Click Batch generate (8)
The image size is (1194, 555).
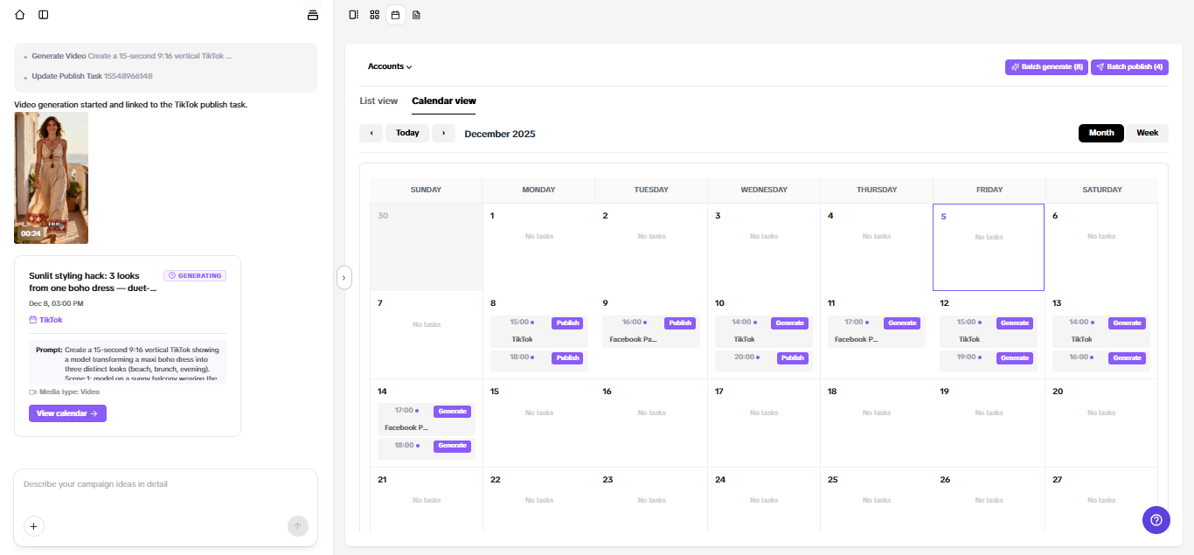[x=1046, y=66]
